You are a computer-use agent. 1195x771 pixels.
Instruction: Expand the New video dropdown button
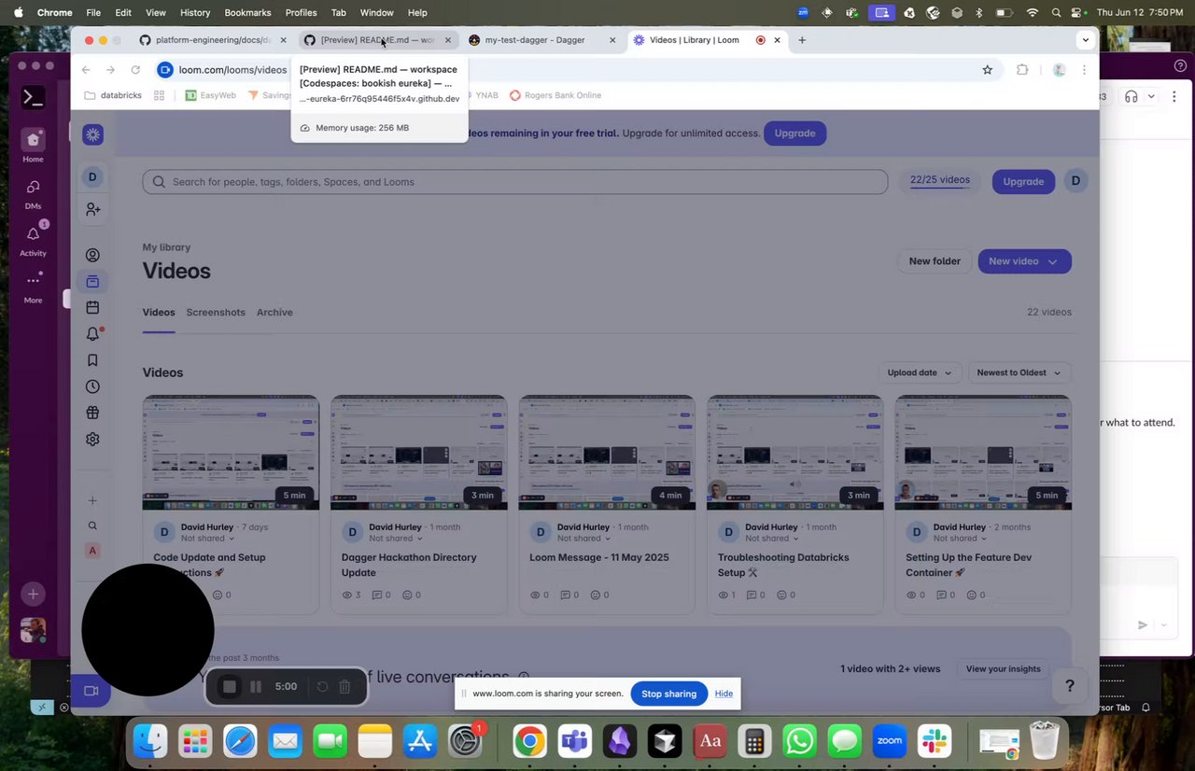[1052, 261]
